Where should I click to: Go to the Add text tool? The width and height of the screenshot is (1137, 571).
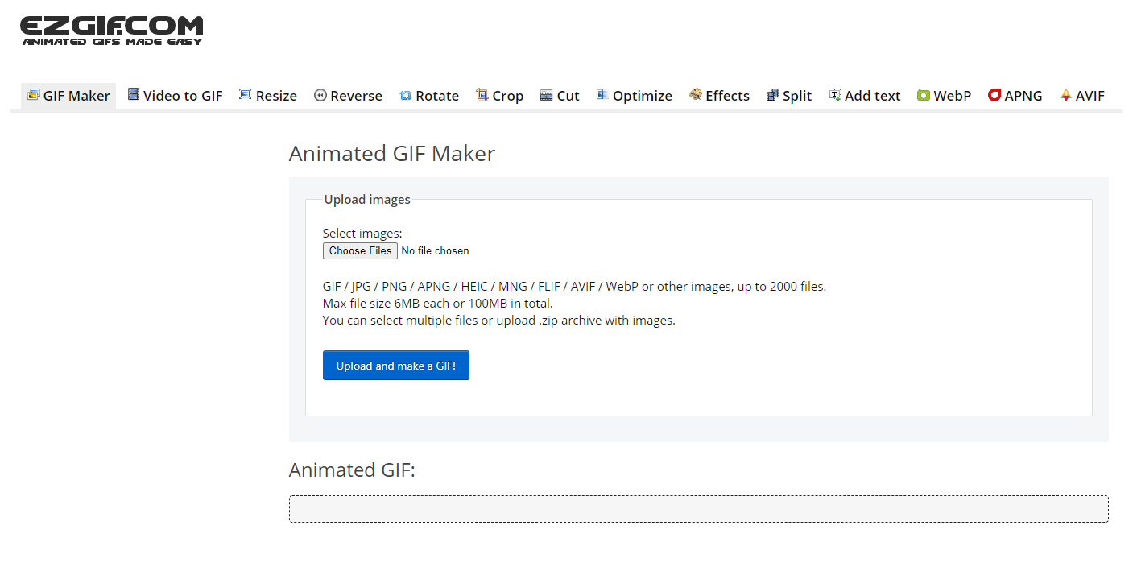(x=865, y=96)
